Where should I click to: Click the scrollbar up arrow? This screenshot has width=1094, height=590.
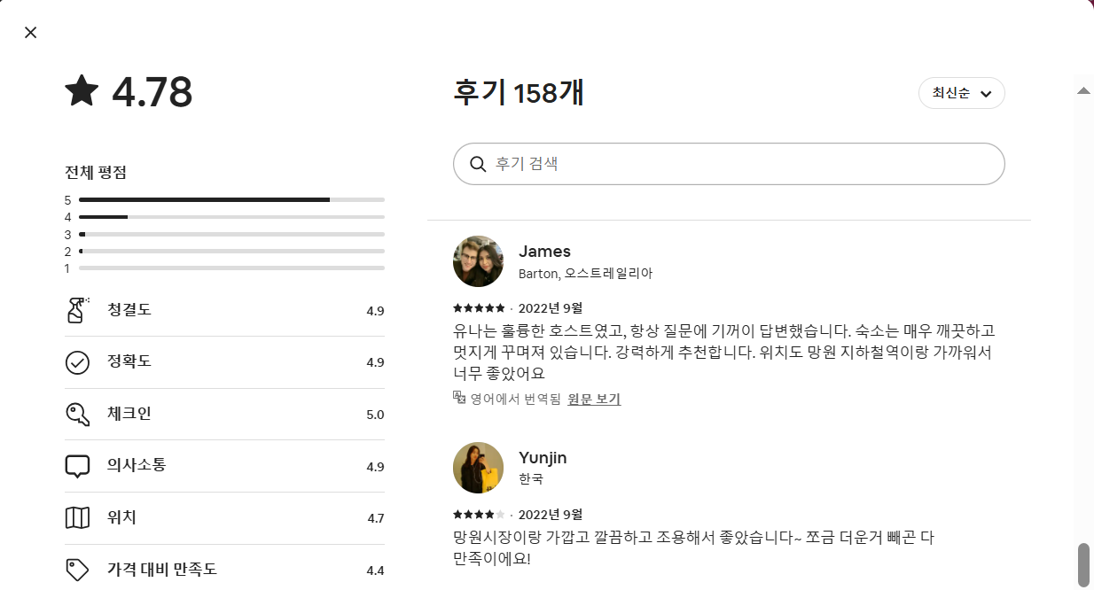pos(1082,90)
